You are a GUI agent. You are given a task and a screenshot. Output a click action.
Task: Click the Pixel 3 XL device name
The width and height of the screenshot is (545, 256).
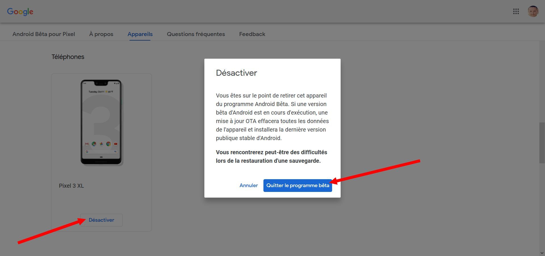(71, 186)
